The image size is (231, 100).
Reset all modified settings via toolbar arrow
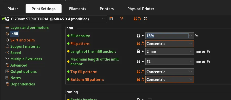pyautogui.click(x=139, y=19)
